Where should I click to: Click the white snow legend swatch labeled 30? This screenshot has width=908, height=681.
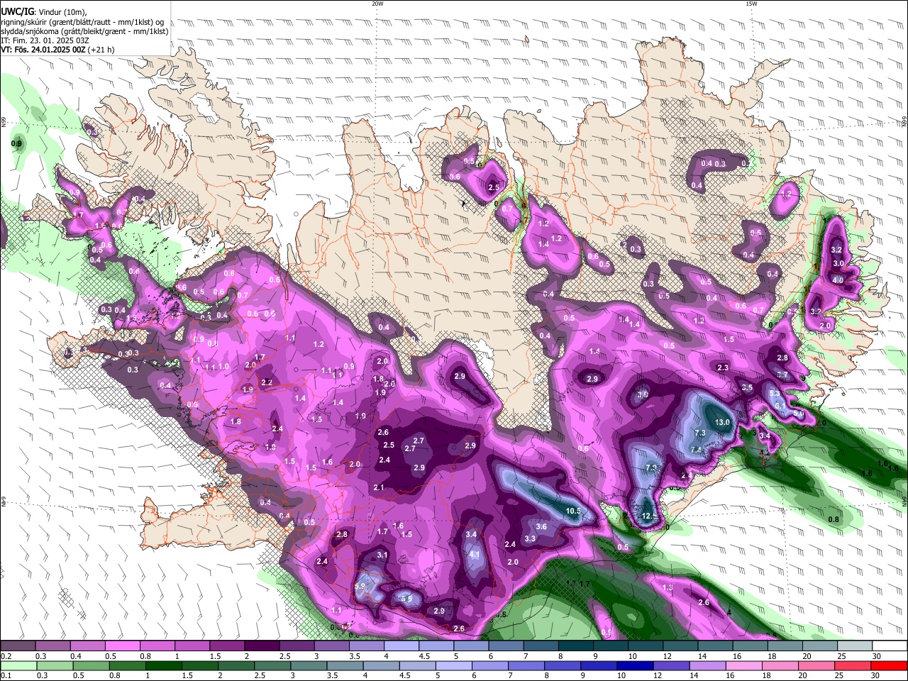point(890,646)
